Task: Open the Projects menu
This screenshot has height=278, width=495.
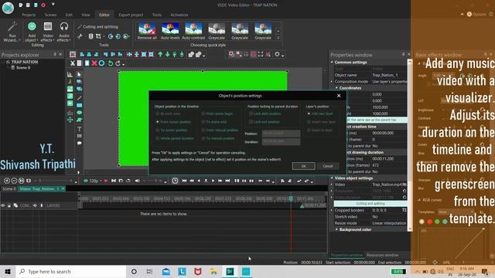Action: [x=29, y=15]
